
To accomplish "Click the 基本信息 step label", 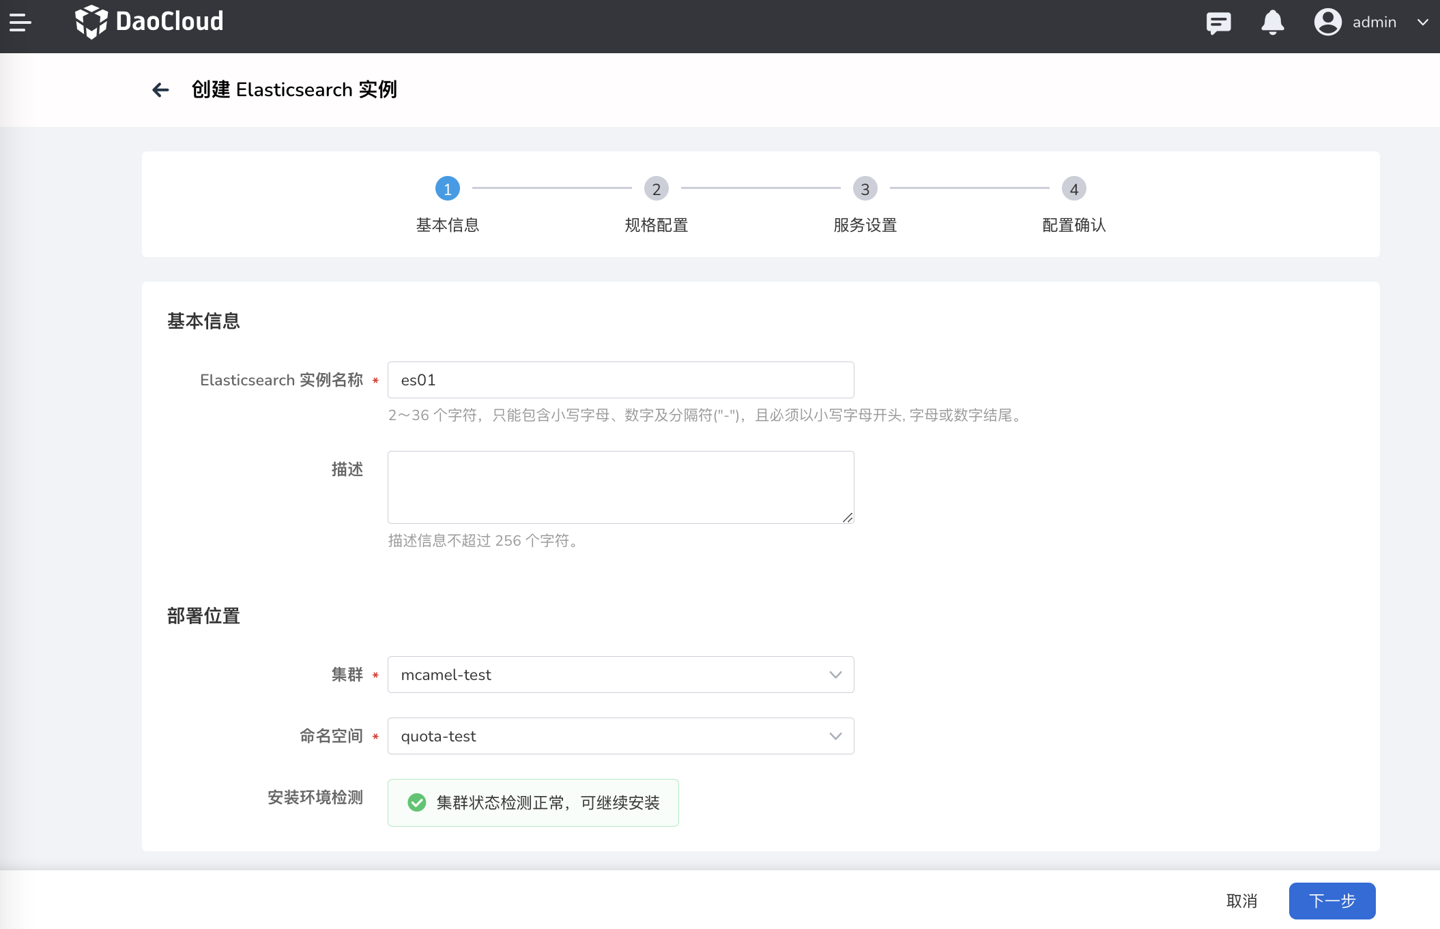I will [448, 225].
